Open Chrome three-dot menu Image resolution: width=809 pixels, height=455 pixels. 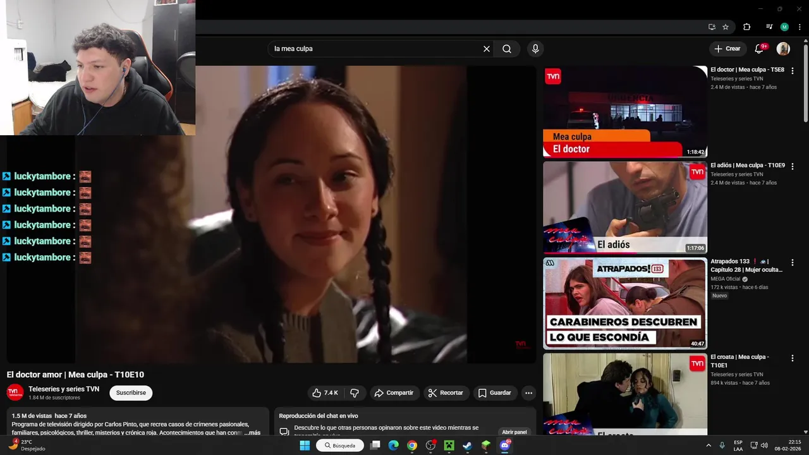[x=798, y=27]
